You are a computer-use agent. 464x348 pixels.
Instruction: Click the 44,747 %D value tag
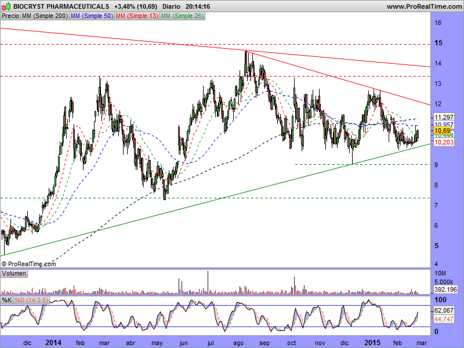click(x=444, y=319)
